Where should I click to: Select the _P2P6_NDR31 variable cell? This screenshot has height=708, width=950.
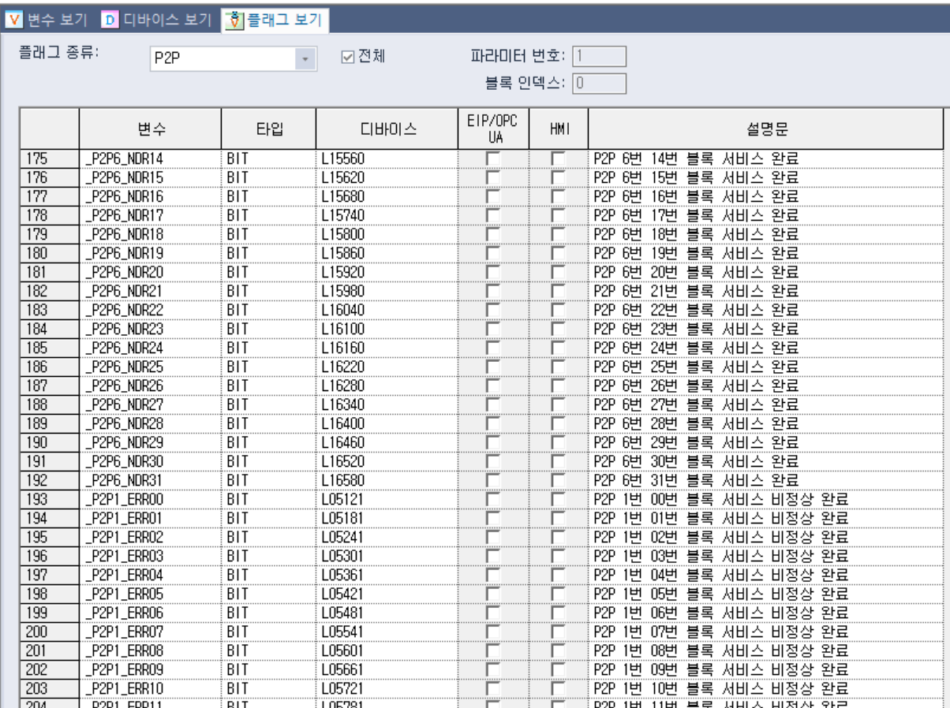[150, 480]
